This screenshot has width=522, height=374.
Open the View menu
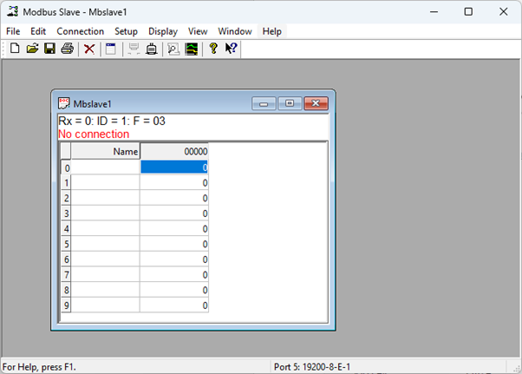coord(198,31)
